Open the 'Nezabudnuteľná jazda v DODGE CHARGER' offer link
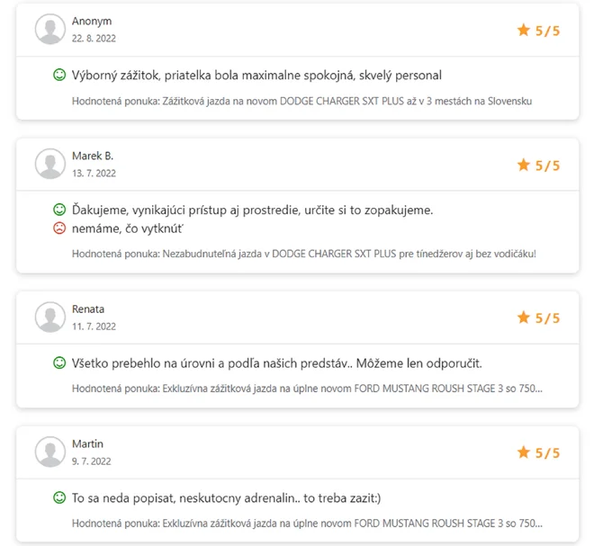The height and width of the screenshot is (546, 594). click(349, 254)
